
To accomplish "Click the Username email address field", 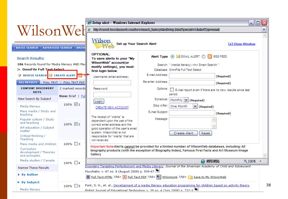I will tap(112, 83).
